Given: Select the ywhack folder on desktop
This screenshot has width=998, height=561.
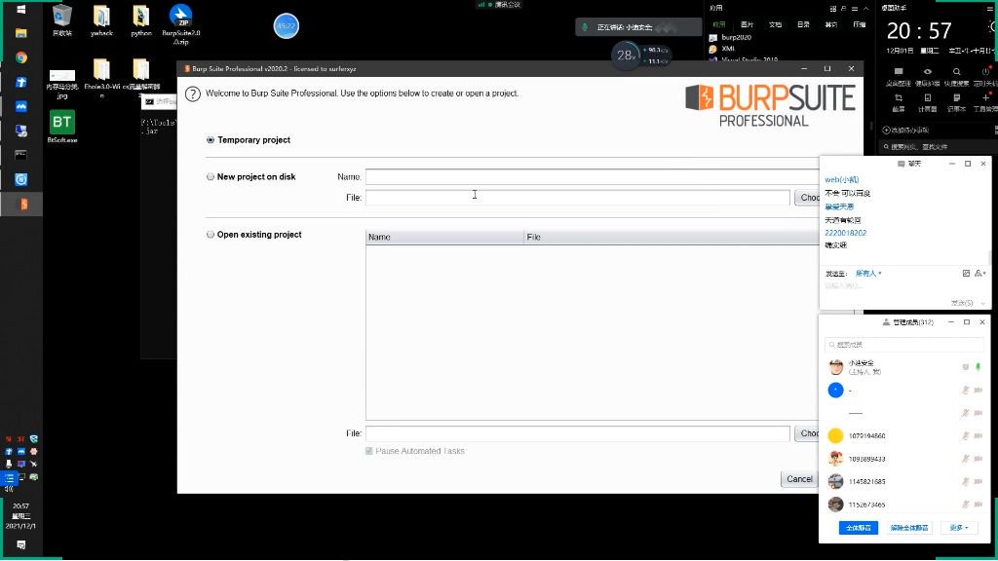Looking at the screenshot, I should 101,19.
